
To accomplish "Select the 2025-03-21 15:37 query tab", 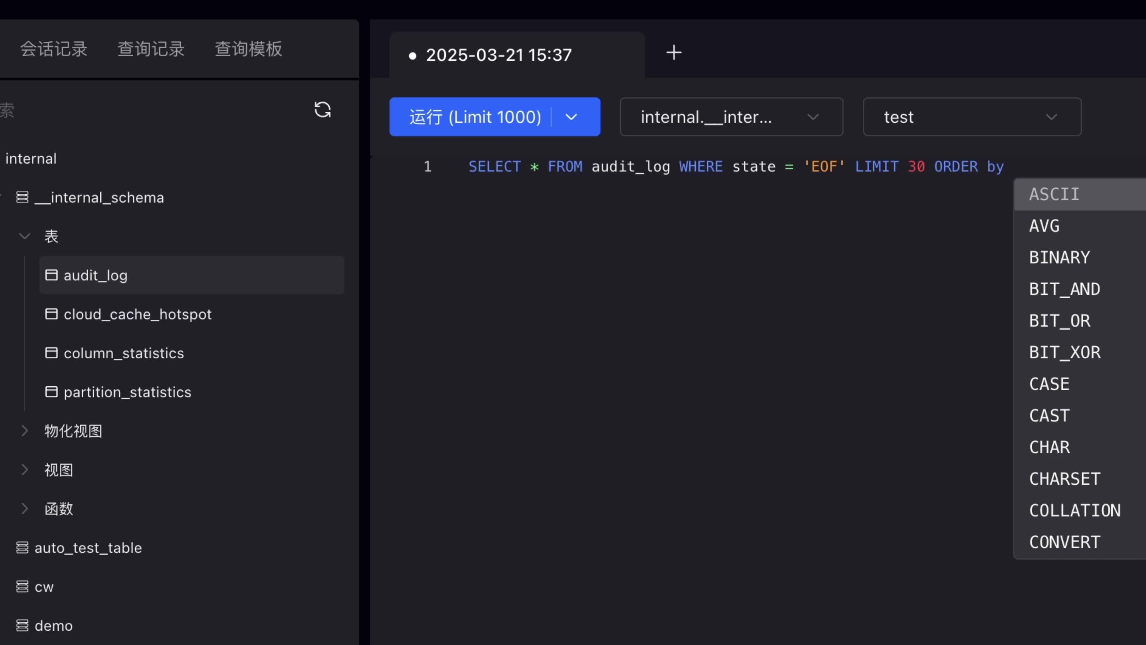I will point(517,55).
